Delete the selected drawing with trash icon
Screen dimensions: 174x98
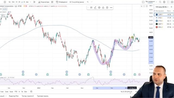coord(107,8)
